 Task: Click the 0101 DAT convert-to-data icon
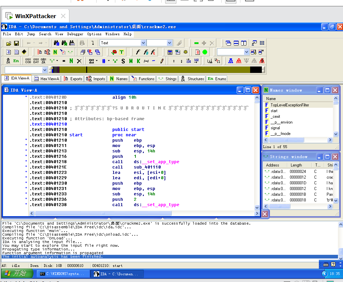[36, 61]
